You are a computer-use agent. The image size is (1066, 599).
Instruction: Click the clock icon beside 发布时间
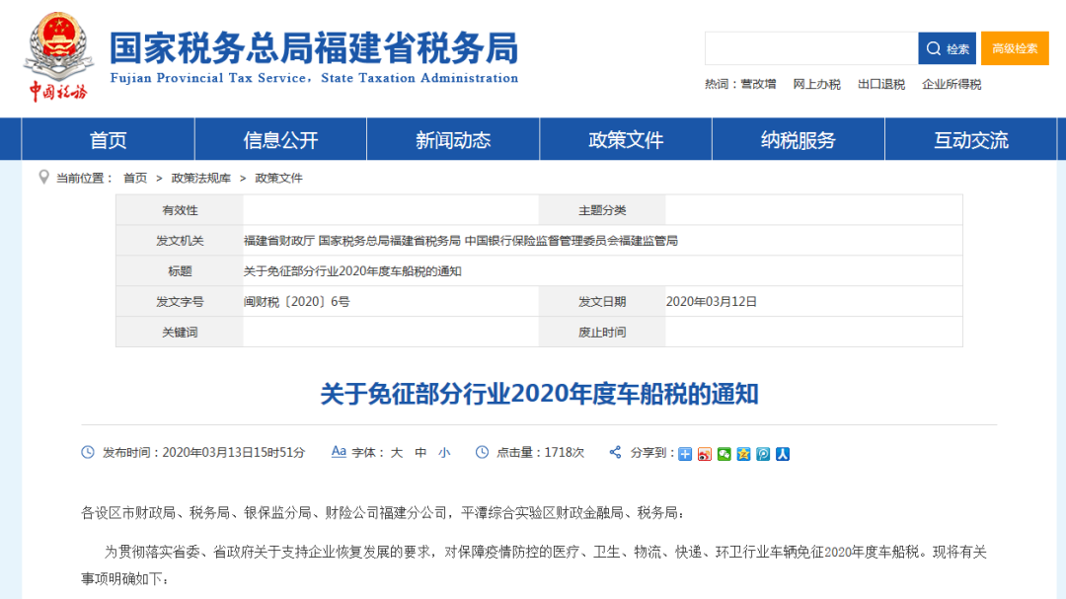[87, 453]
